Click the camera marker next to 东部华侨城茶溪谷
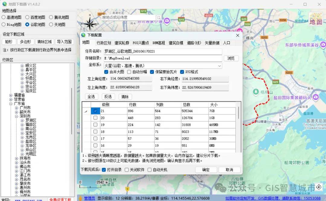Viewport: 326px width, 201px height. click(322, 45)
